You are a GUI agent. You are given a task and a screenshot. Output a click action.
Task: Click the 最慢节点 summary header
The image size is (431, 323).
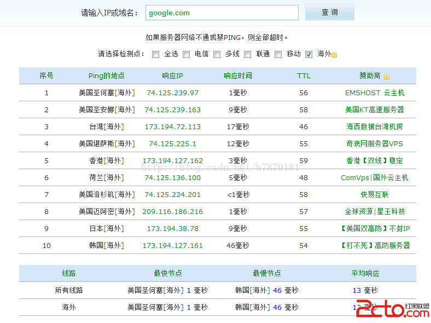point(267,273)
